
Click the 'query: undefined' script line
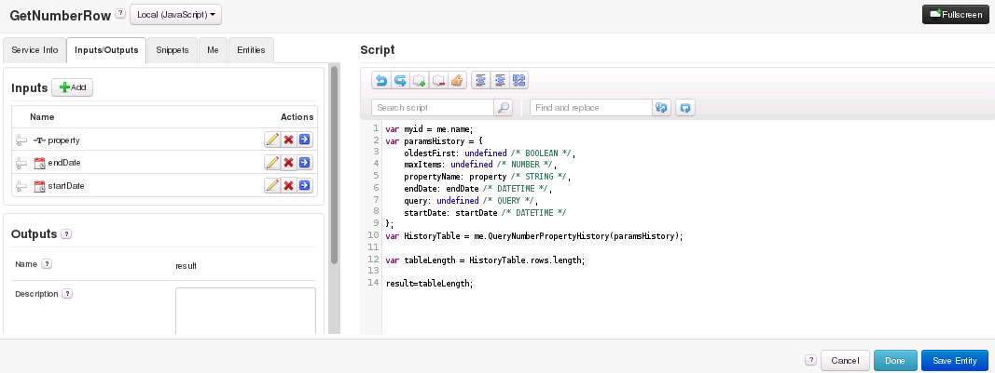pos(470,200)
